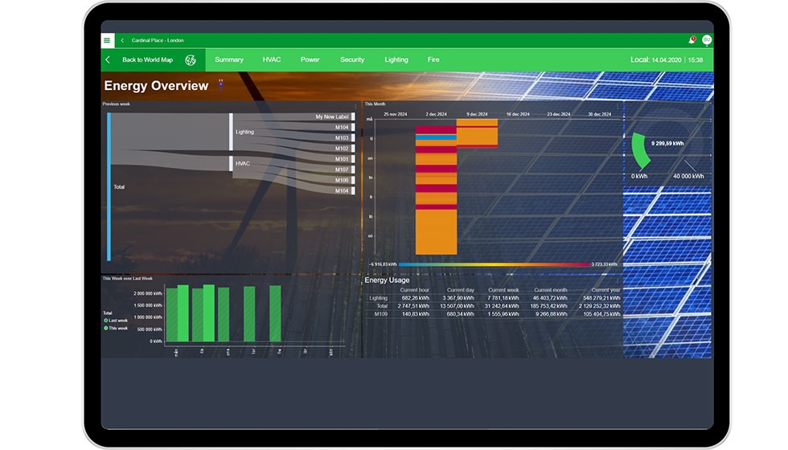Go to the Security tab

click(x=352, y=60)
